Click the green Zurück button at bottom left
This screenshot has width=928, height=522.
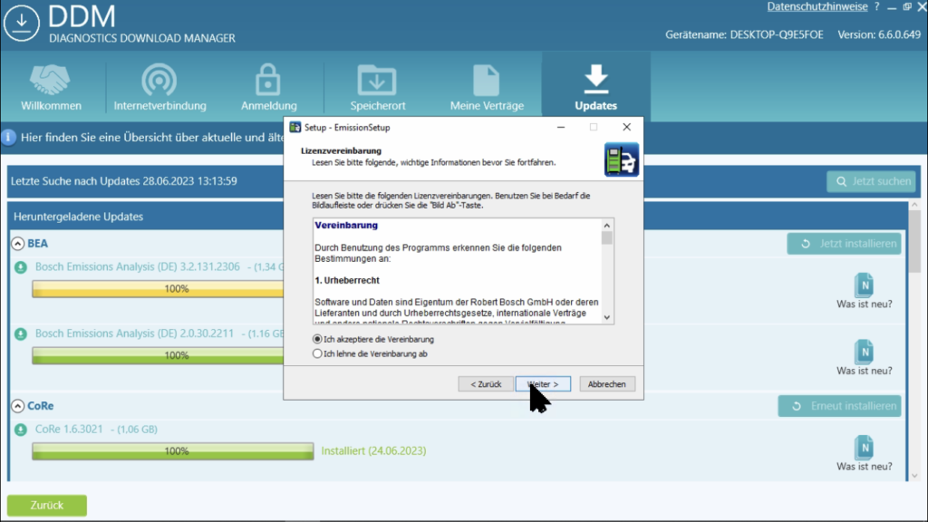(x=47, y=506)
